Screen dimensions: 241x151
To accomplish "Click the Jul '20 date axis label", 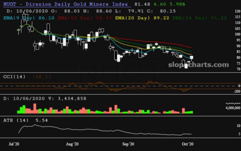I will (x=15, y=144).
